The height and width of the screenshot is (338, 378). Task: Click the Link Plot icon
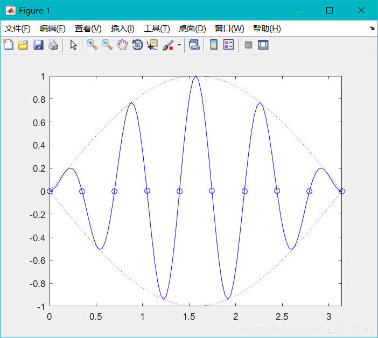click(x=194, y=45)
